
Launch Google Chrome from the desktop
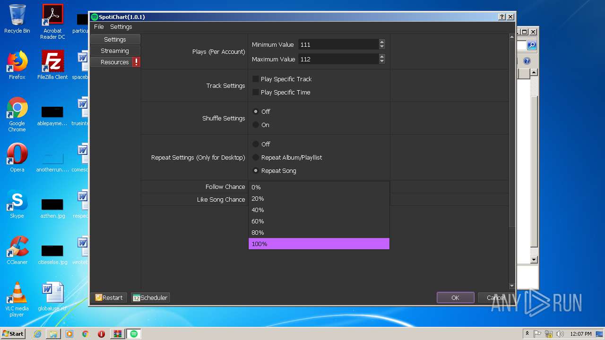point(17,114)
